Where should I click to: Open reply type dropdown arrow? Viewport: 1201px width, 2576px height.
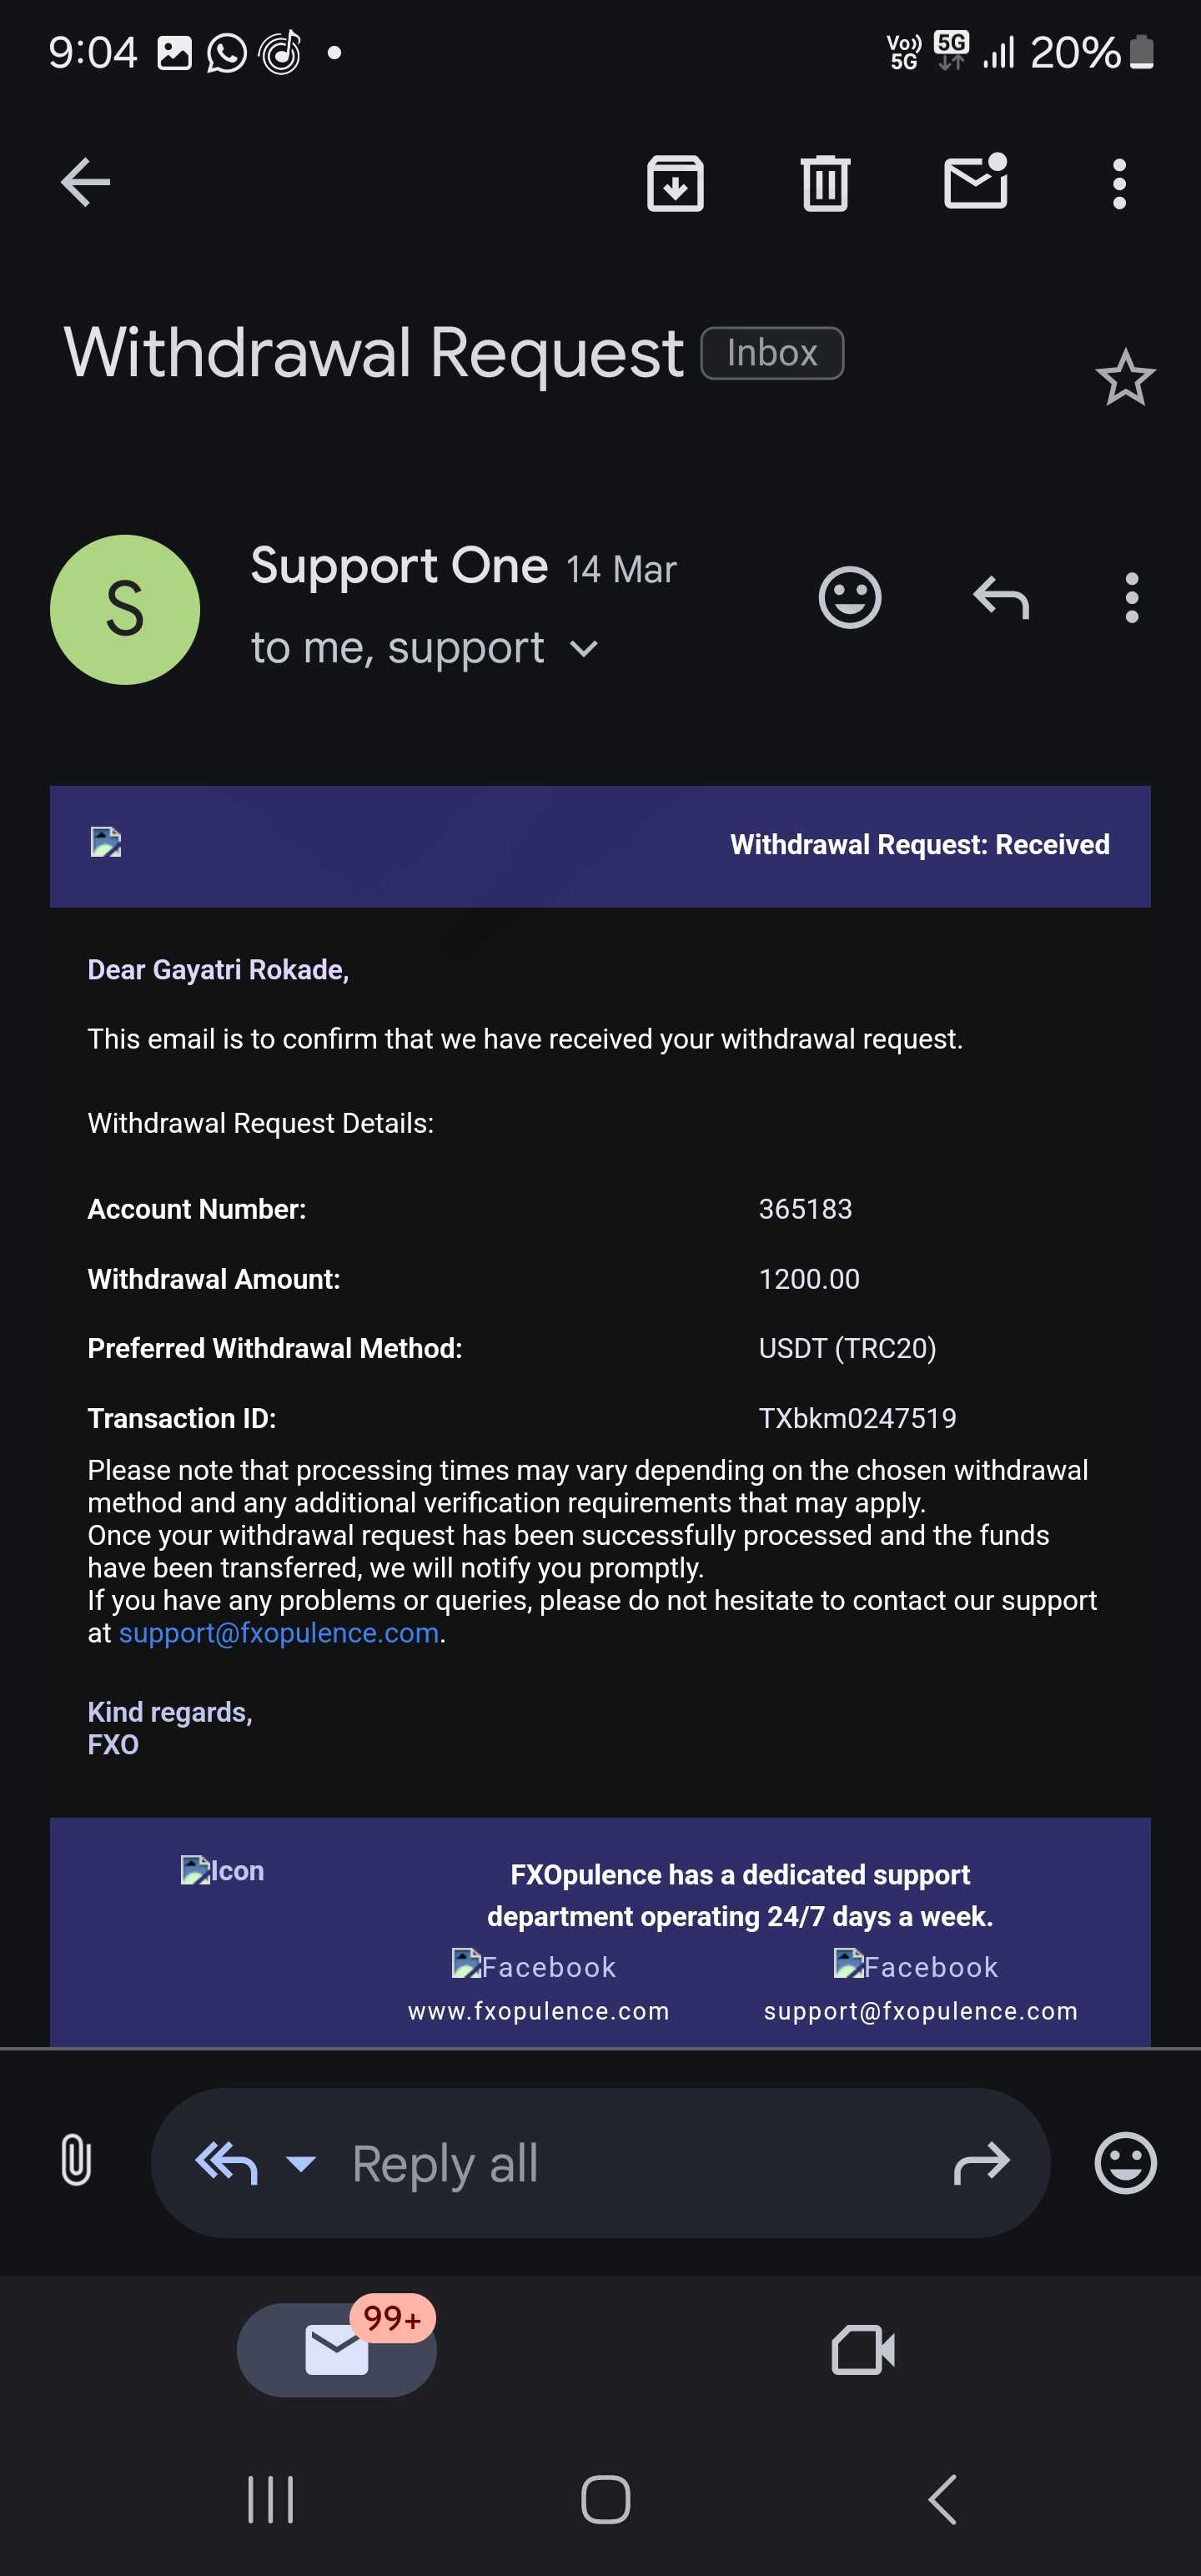coord(301,2164)
